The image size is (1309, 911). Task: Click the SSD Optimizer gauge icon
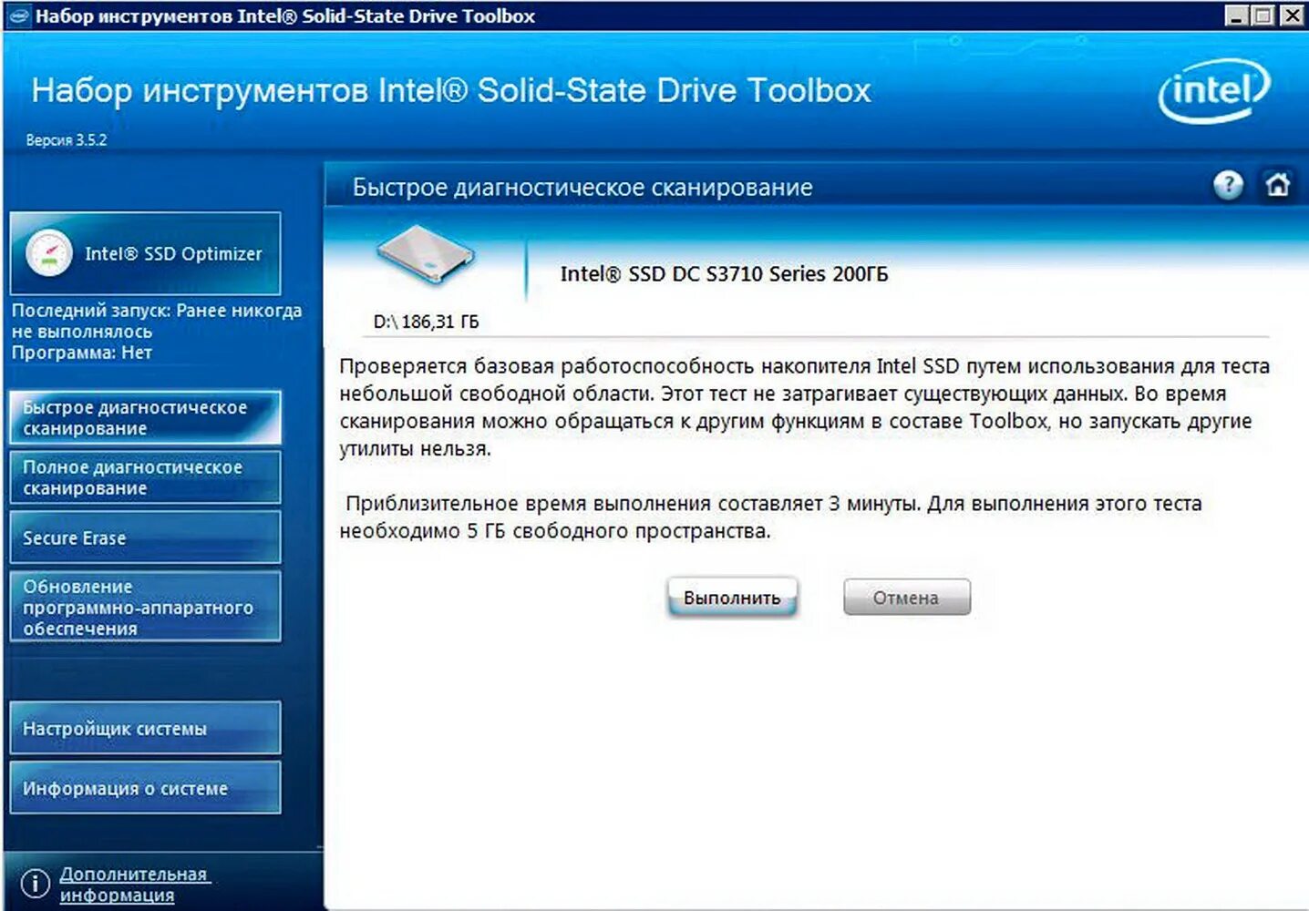coord(48,253)
